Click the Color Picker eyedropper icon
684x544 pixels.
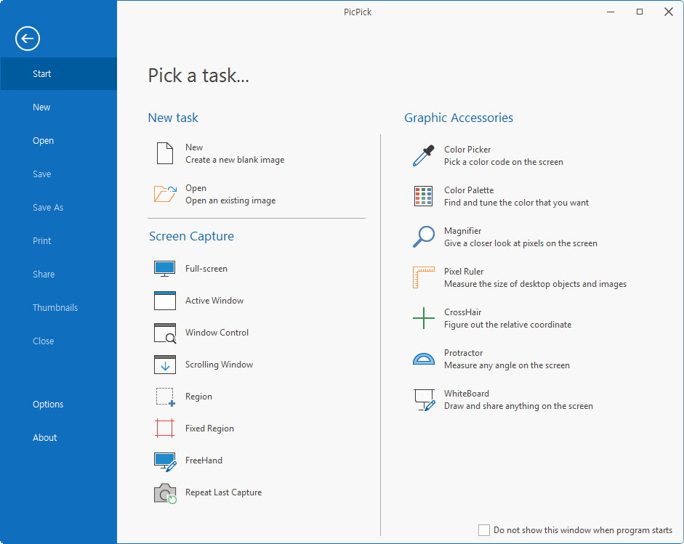[x=423, y=155]
